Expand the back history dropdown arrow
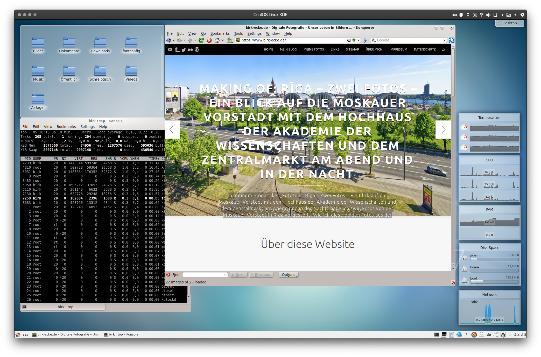 (x=174, y=40)
